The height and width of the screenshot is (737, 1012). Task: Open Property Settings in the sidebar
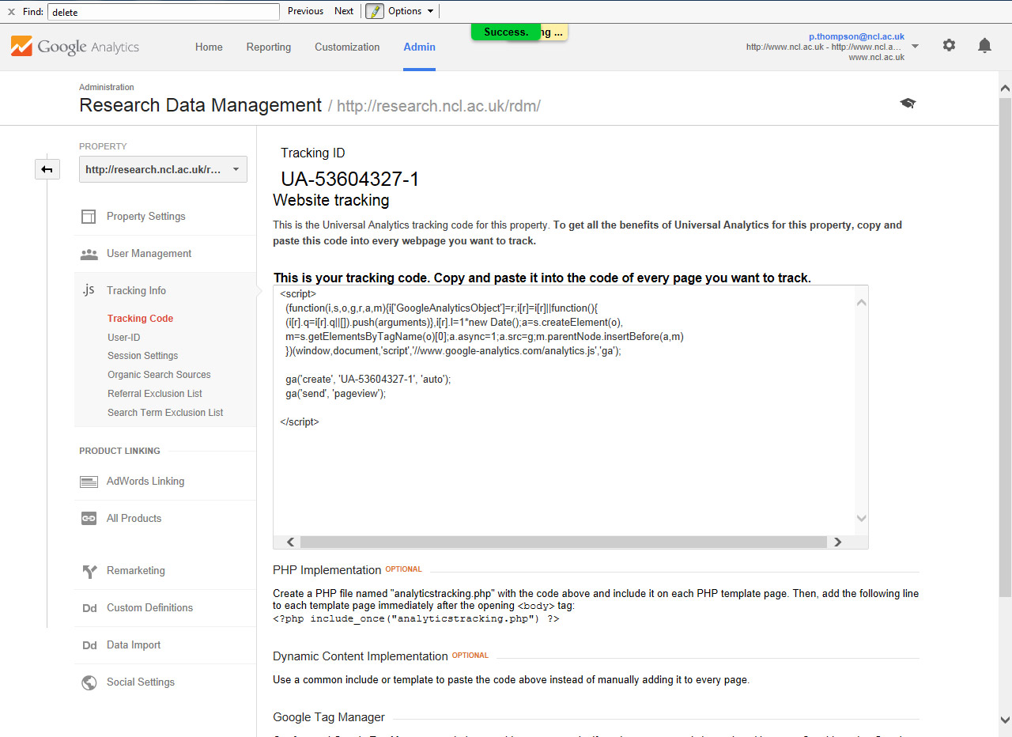coord(145,217)
